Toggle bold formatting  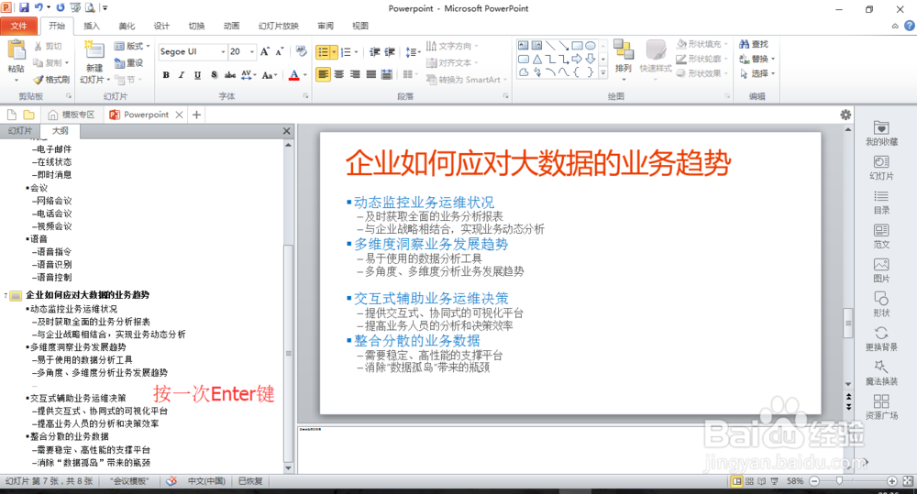pyautogui.click(x=166, y=75)
